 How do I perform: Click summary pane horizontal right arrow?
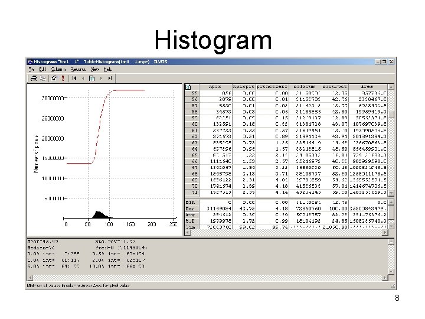pyautogui.click(x=385, y=278)
